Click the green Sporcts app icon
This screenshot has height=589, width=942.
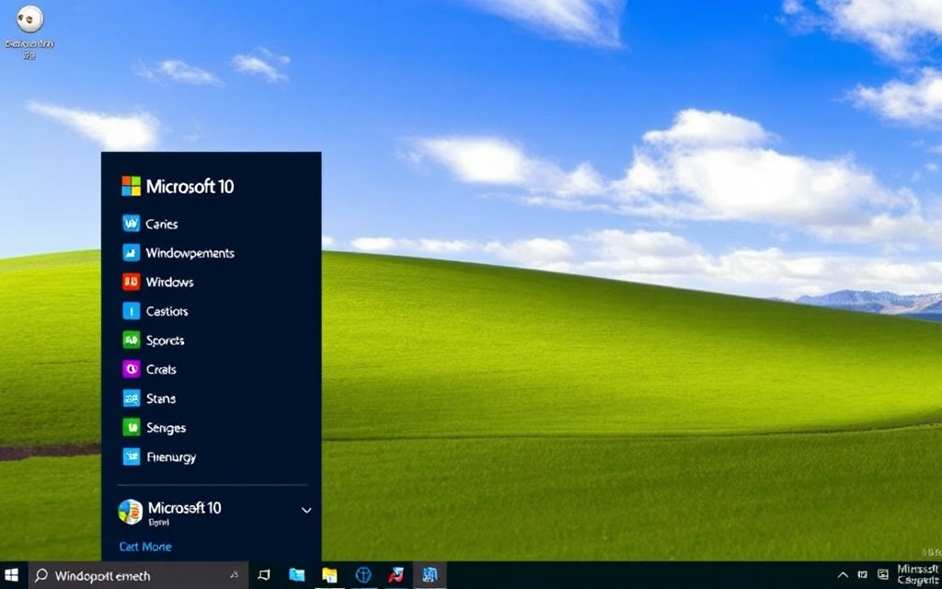131,340
